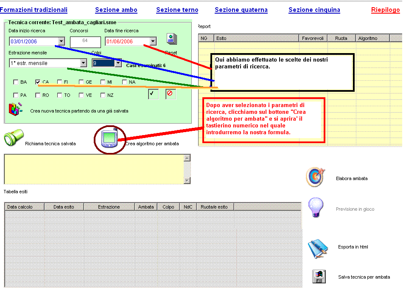Click the Concorsi field showing 64
Screen dimensions: 403x288
(85, 42)
